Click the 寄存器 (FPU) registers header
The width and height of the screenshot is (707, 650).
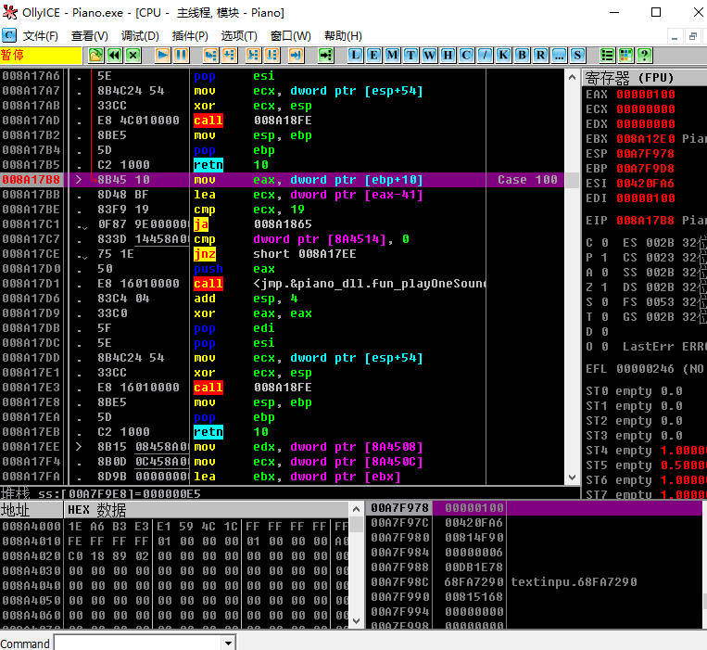pos(645,78)
